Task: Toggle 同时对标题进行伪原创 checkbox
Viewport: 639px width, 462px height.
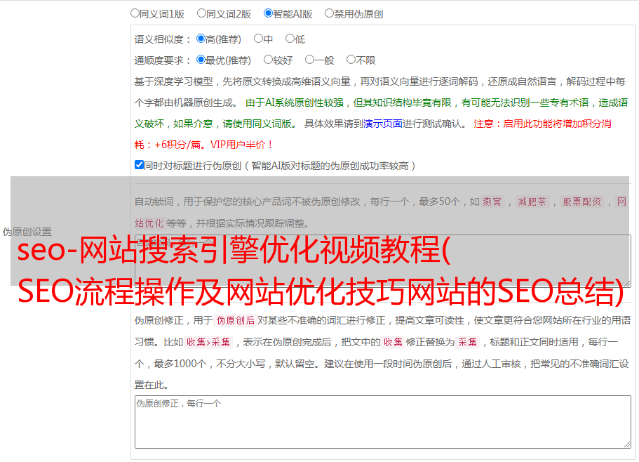Action: [139, 165]
